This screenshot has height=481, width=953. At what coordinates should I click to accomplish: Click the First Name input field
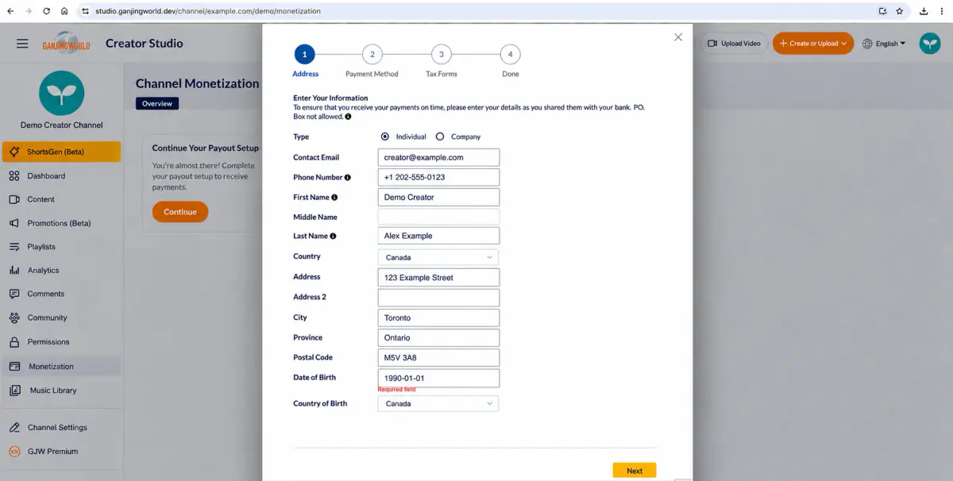point(438,197)
